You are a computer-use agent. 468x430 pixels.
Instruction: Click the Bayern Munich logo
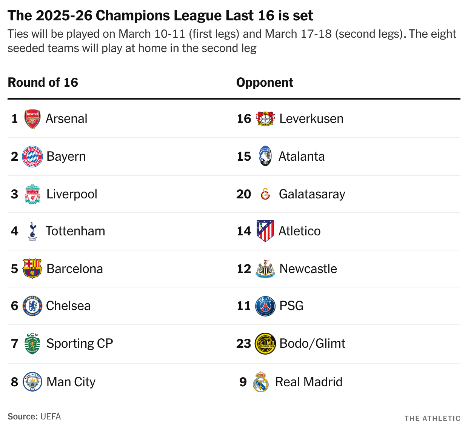32,157
